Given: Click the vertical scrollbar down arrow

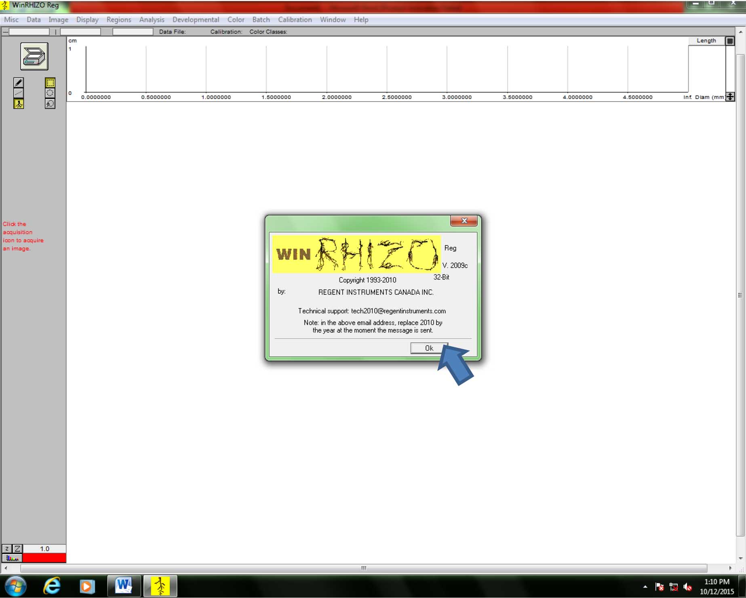Looking at the screenshot, I should [740, 558].
